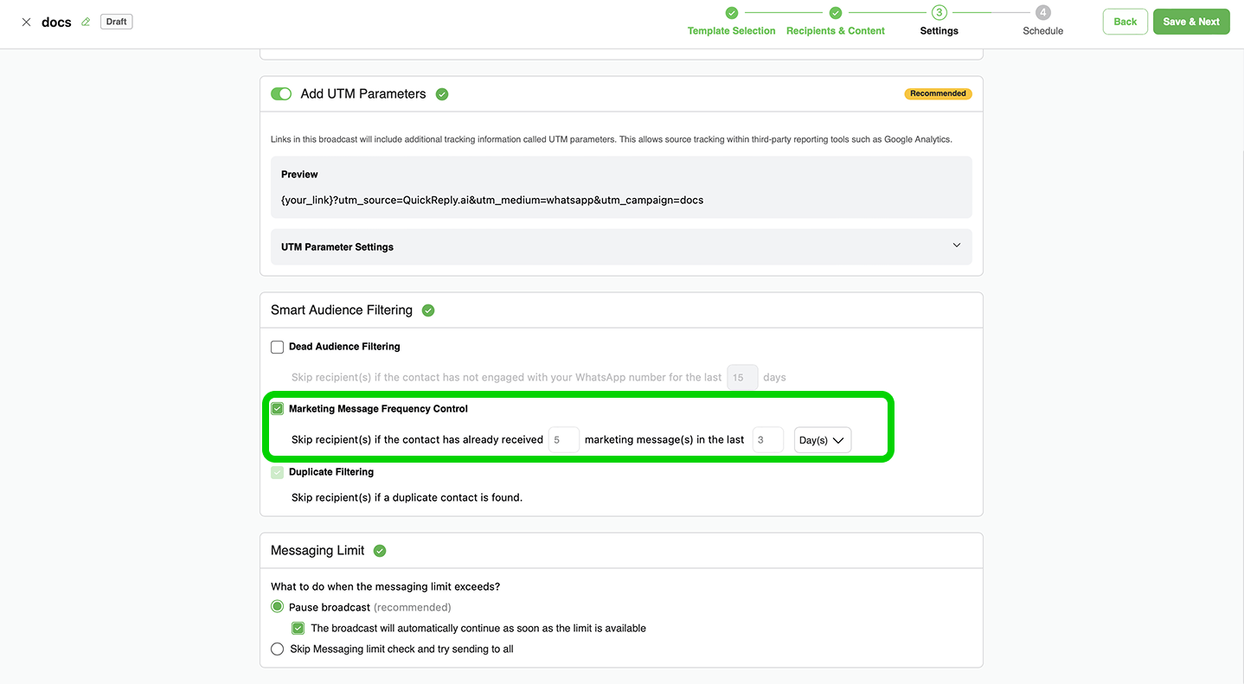This screenshot has width=1244, height=684.
Task: Click the marketing message count input field
Action: coord(564,440)
